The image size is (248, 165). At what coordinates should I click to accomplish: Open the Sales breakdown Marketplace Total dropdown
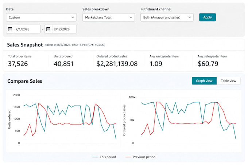[109, 17]
